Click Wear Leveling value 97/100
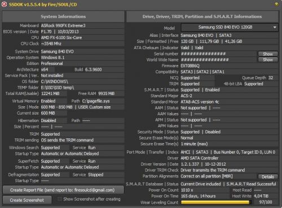Screen dimensions: 282x208 tap(266, 202)
